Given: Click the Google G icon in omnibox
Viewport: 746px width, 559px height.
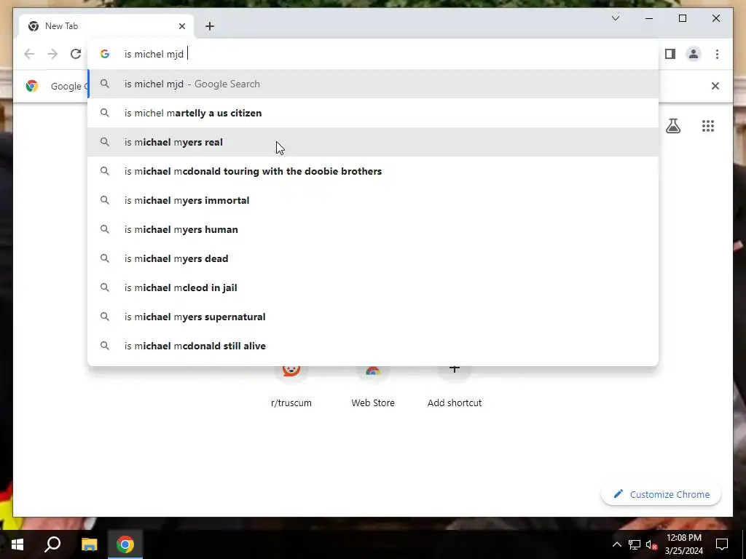Looking at the screenshot, I should point(105,54).
